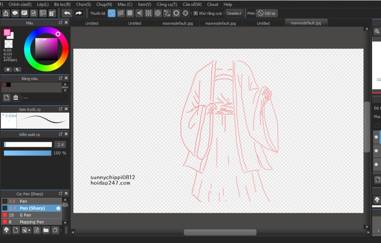Open settings gear for Pen (Sharp) brush
This screenshot has height=243, width=381.
58,208
